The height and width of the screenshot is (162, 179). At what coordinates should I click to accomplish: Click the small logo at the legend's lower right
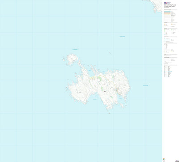pyautogui.click(x=177, y=161)
